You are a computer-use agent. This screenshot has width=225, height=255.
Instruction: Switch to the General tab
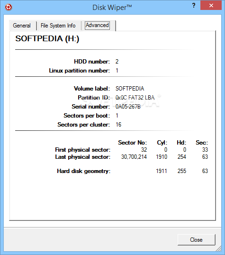(x=23, y=26)
